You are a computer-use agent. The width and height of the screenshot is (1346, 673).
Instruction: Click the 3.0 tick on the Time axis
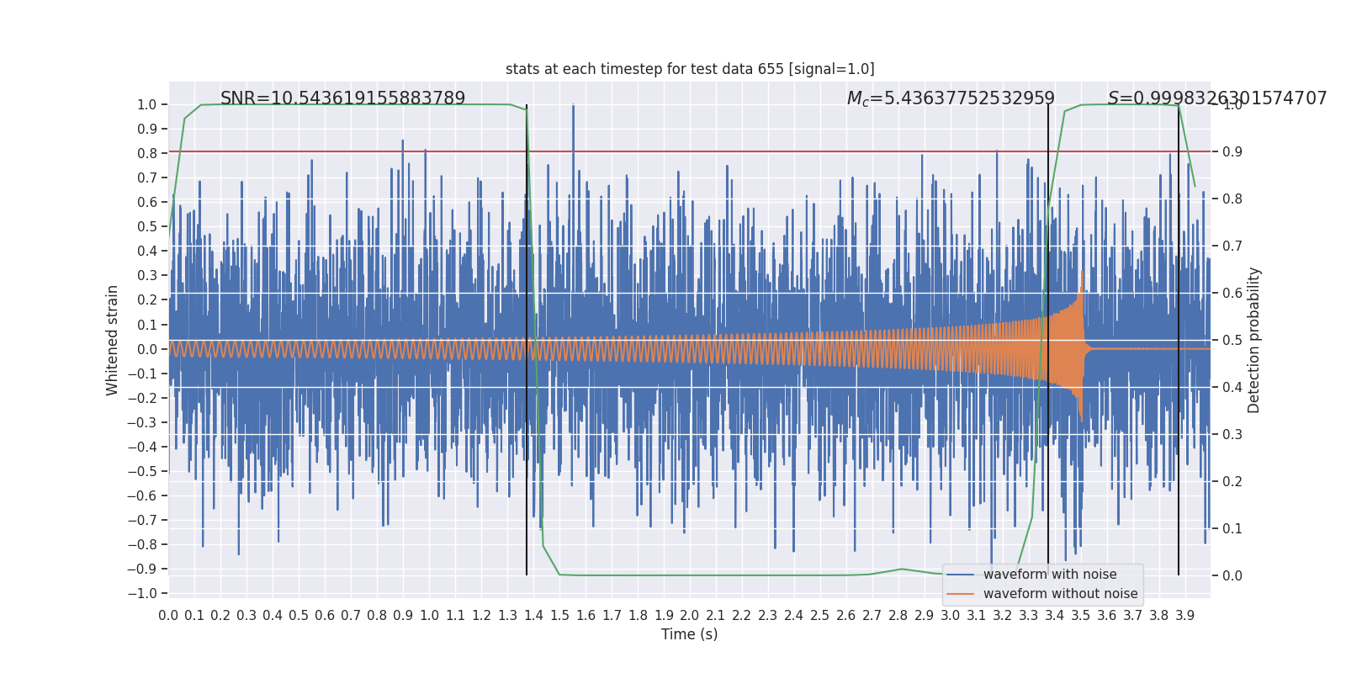(951, 616)
